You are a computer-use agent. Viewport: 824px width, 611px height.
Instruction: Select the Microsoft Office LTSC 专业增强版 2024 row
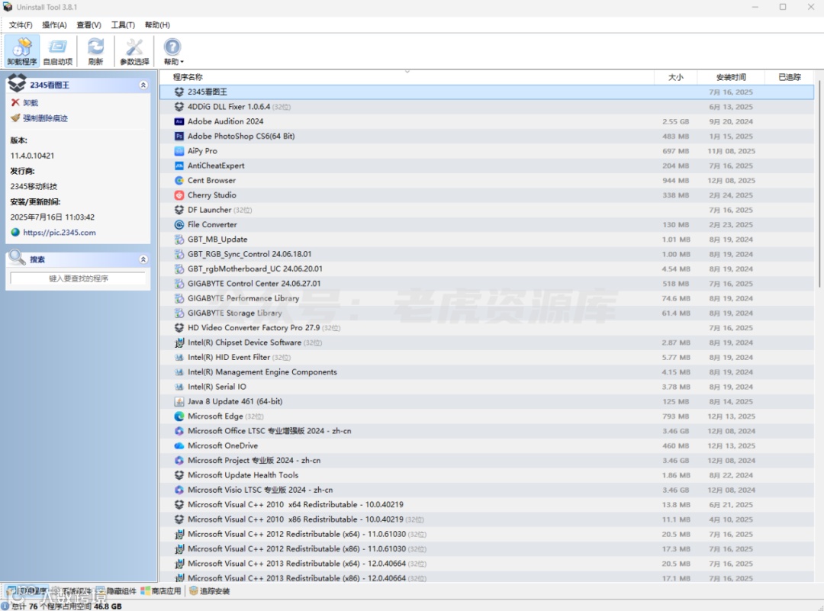point(487,431)
